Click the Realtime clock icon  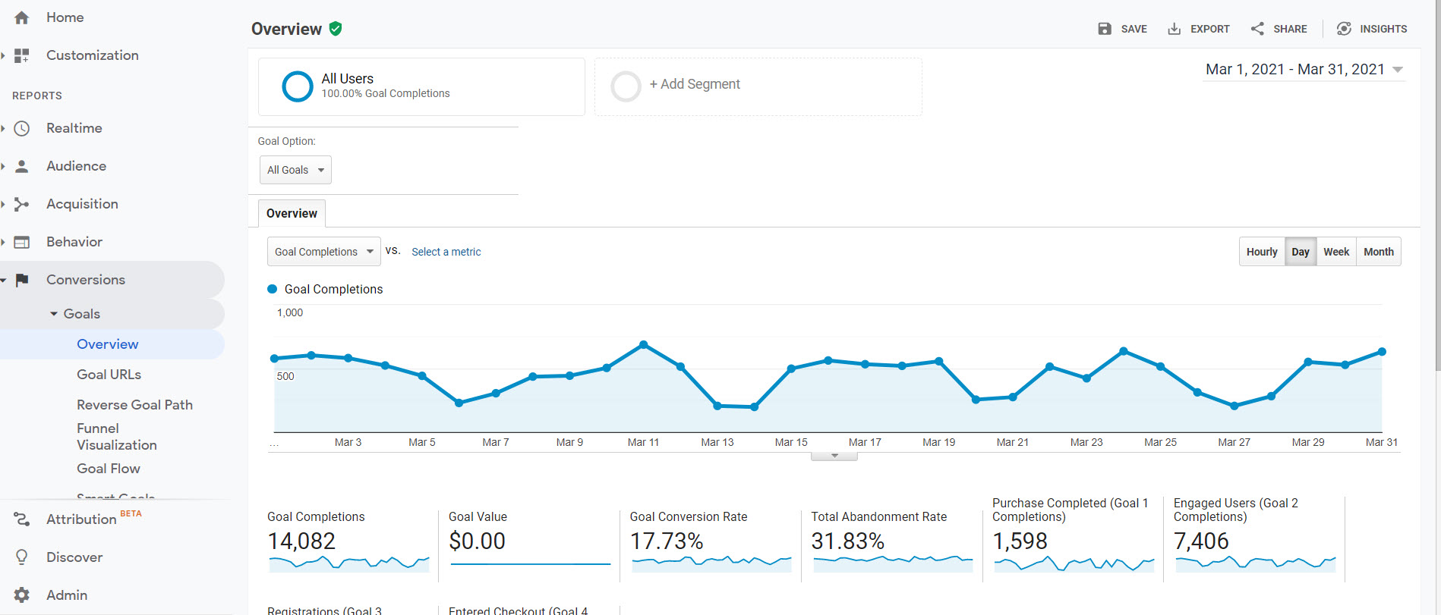22,128
